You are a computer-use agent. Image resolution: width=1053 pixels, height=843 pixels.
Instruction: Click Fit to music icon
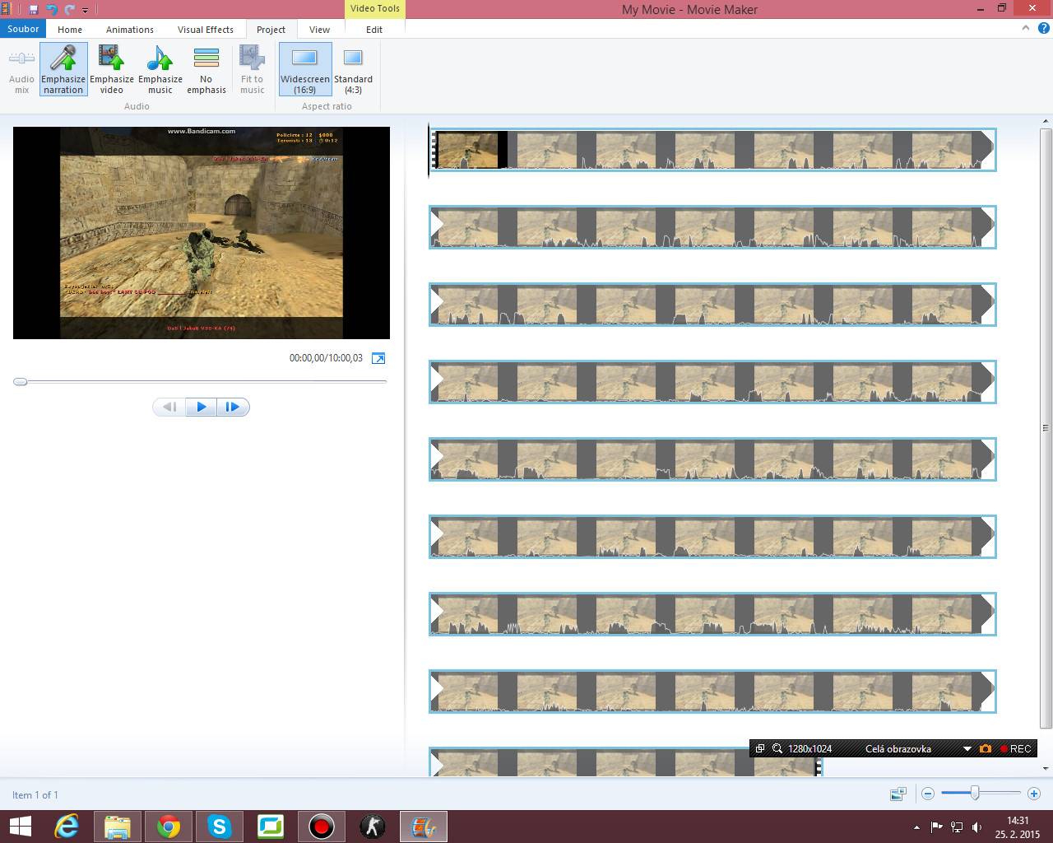252,69
